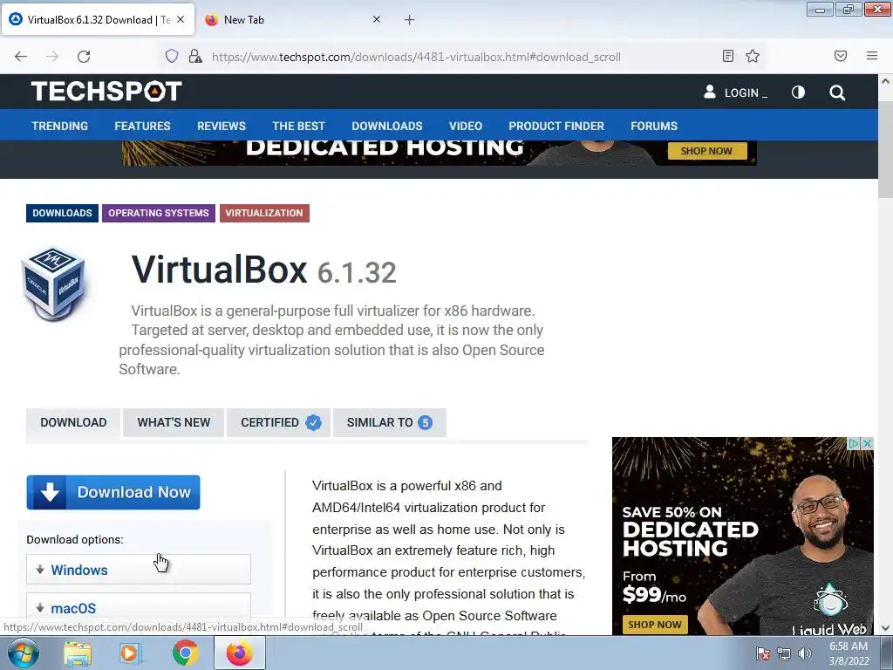Toggle the dark mode contrast icon
Image resolution: width=893 pixels, height=670 pixels.
pos(798,92)
